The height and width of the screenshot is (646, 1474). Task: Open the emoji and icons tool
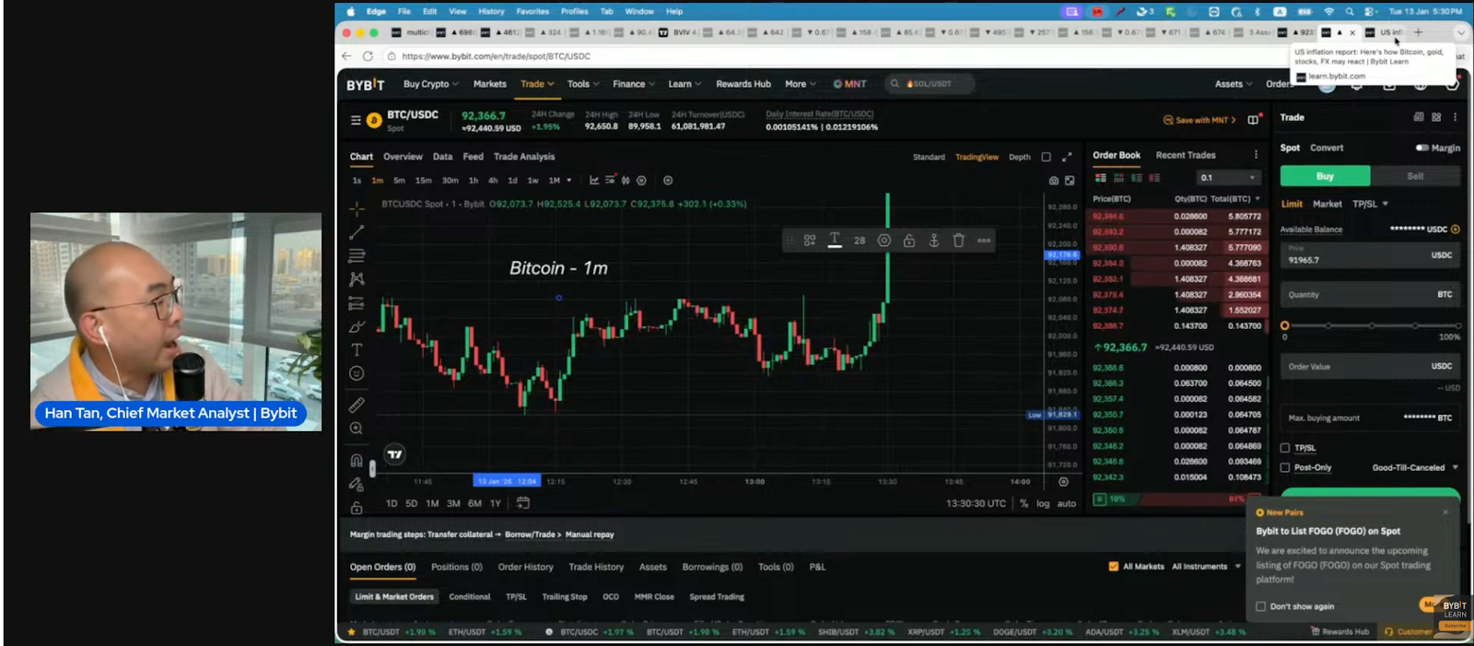(357, 373)
